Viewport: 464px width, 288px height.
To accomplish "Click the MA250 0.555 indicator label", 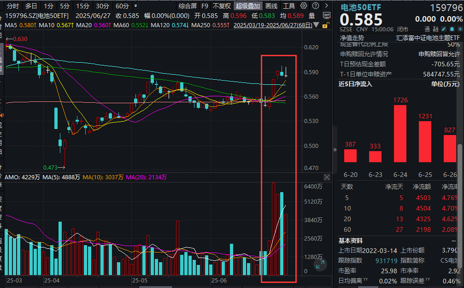I will coord(211,25).
